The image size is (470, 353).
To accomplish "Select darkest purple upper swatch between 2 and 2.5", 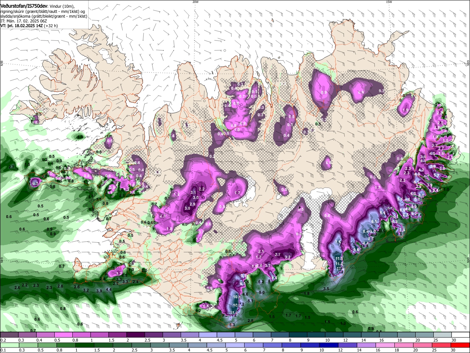I will 135,335.
